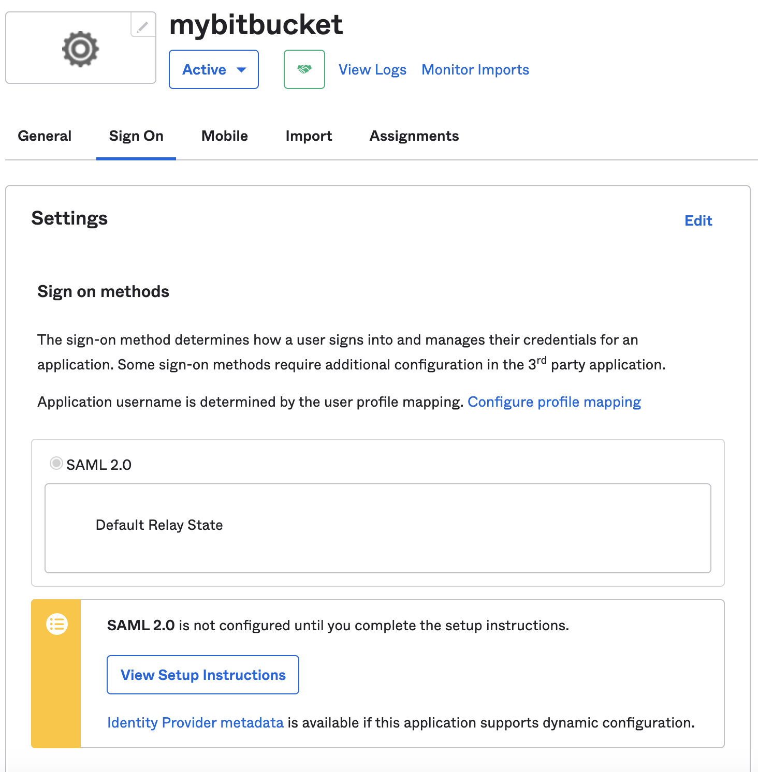This screenshot has width=758, height=772.
Task: Click the yellow list icon in SAML notice
Action: click(x=57, y=624)
